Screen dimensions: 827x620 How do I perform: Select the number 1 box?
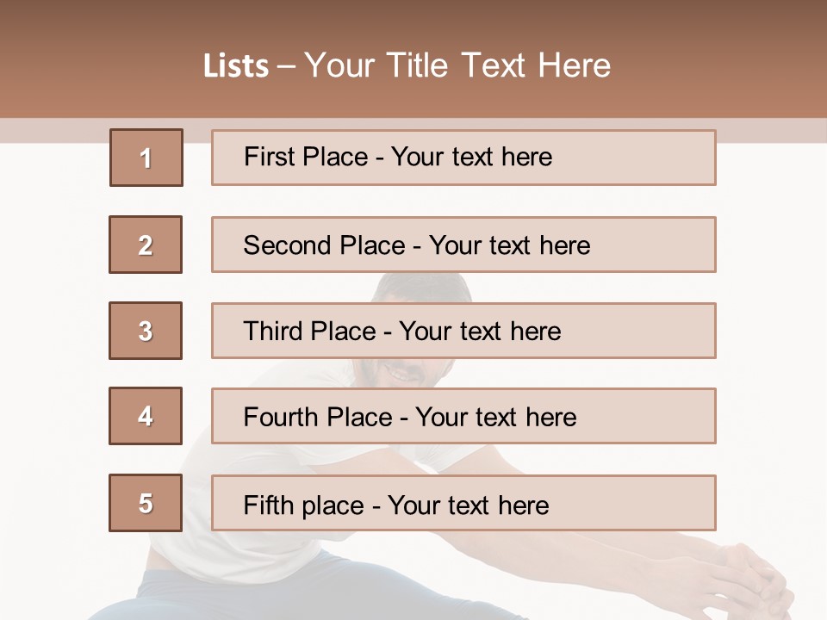(x=146, y=158)
